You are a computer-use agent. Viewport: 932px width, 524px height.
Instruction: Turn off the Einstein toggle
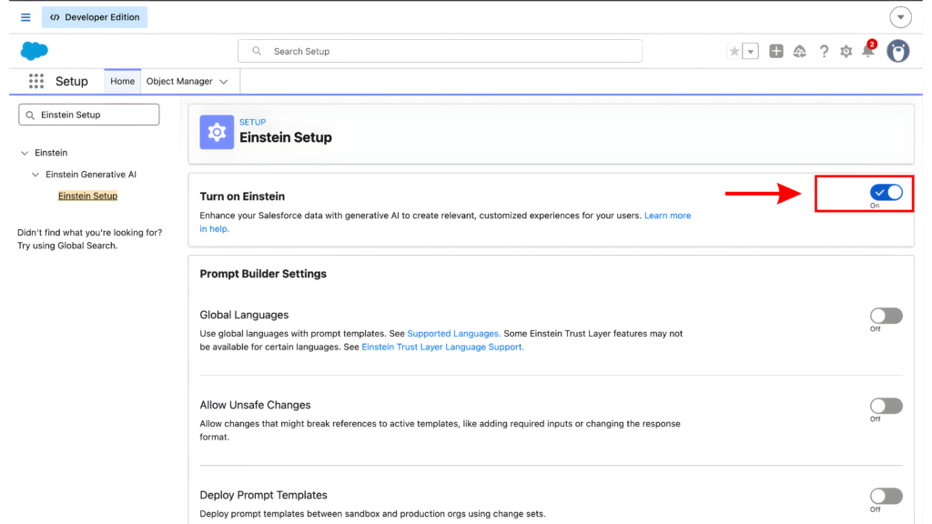(x=886, y=192)
